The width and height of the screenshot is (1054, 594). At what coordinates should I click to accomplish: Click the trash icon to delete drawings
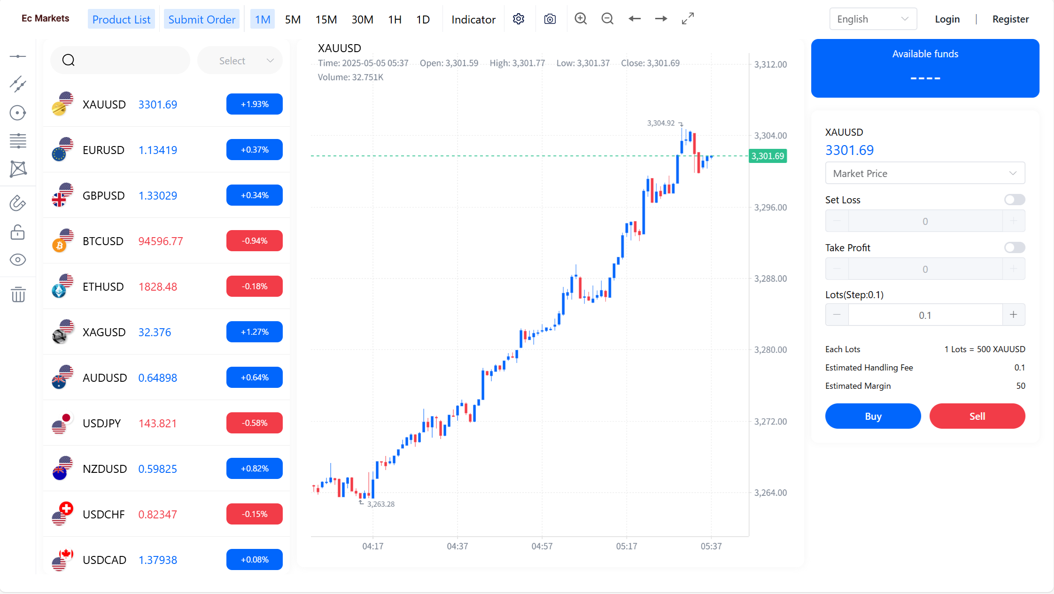[x=18, y=294]
